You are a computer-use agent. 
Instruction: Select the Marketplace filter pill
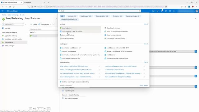tap(86, 16)
